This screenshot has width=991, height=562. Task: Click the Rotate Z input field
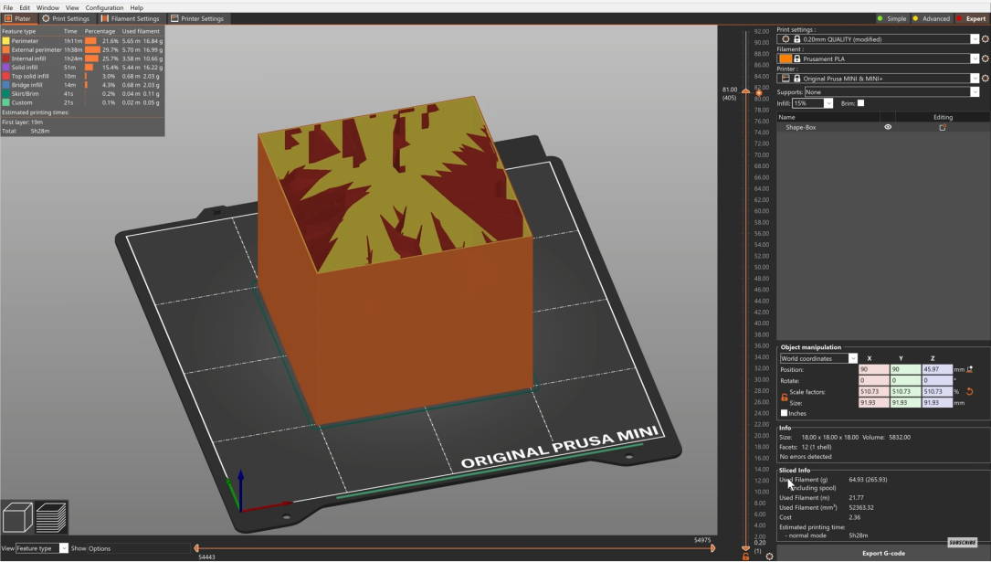(x=936, y=380)
